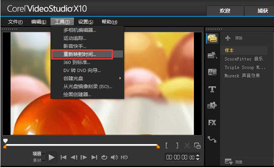The width and height of the screenshot is (274, 167).
Task: Click the split clip scissors icon
Action: coord(187,146)
